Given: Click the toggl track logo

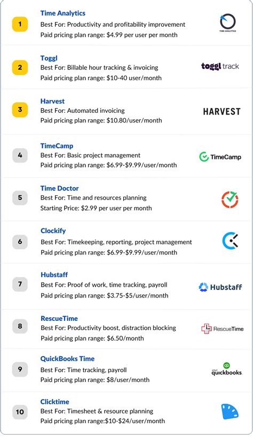Looking at the screenshot, I should coord(220,66).
